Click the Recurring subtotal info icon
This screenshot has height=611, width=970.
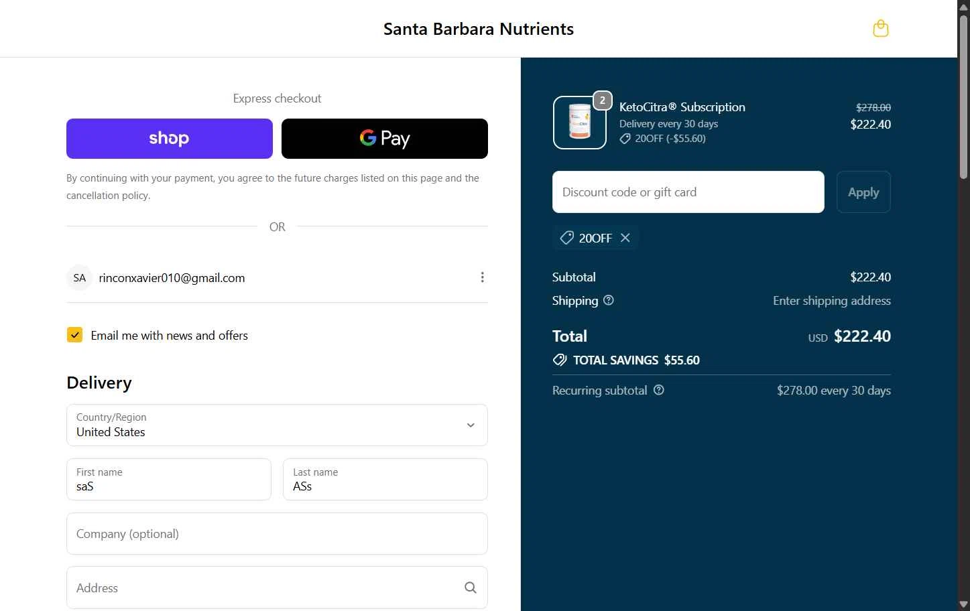coord(659,390)
